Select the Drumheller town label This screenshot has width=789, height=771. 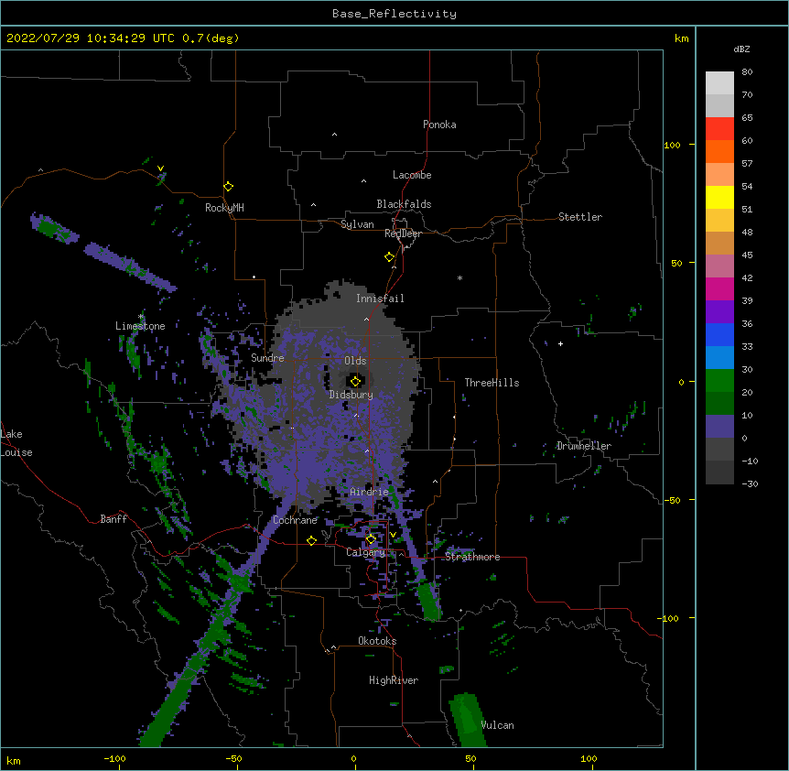click(584, 446)
